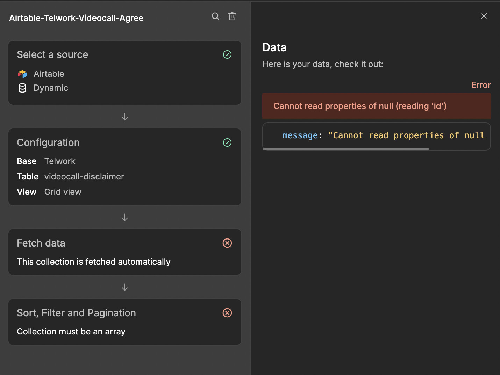
Task: Close the Data panel
Action: (x=484, y=16)
